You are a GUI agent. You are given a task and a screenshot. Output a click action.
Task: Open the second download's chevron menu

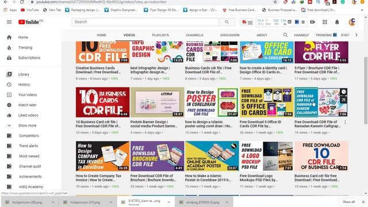[110, 202]
